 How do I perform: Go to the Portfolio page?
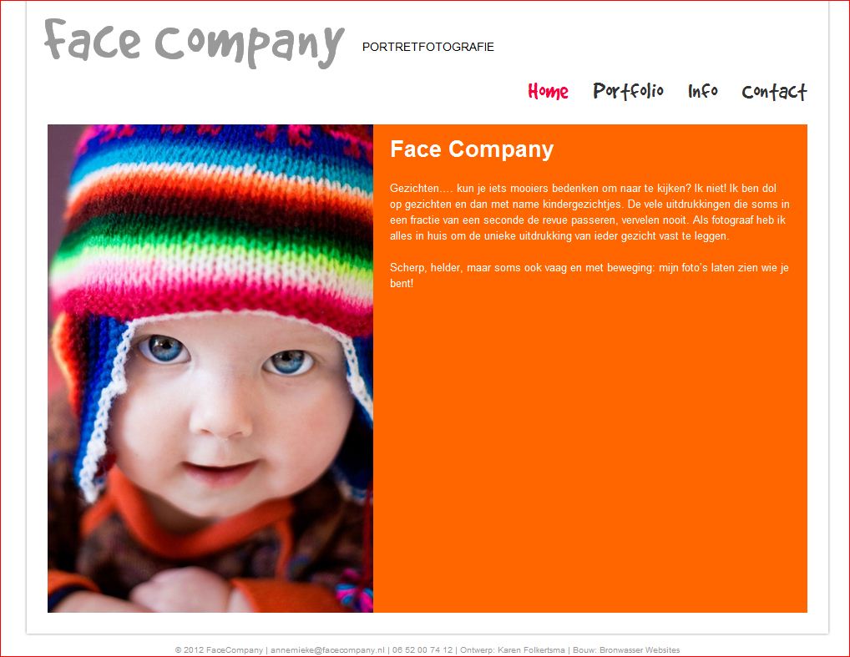coord(628,90)
